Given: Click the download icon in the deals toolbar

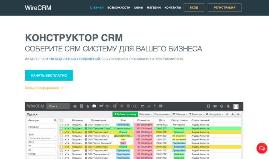Looking at the screenshot, I should point(232,114).
